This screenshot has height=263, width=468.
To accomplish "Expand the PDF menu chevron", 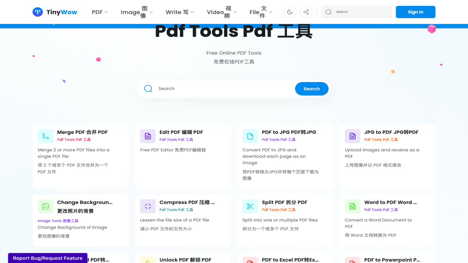I will [x=106, y=12].
